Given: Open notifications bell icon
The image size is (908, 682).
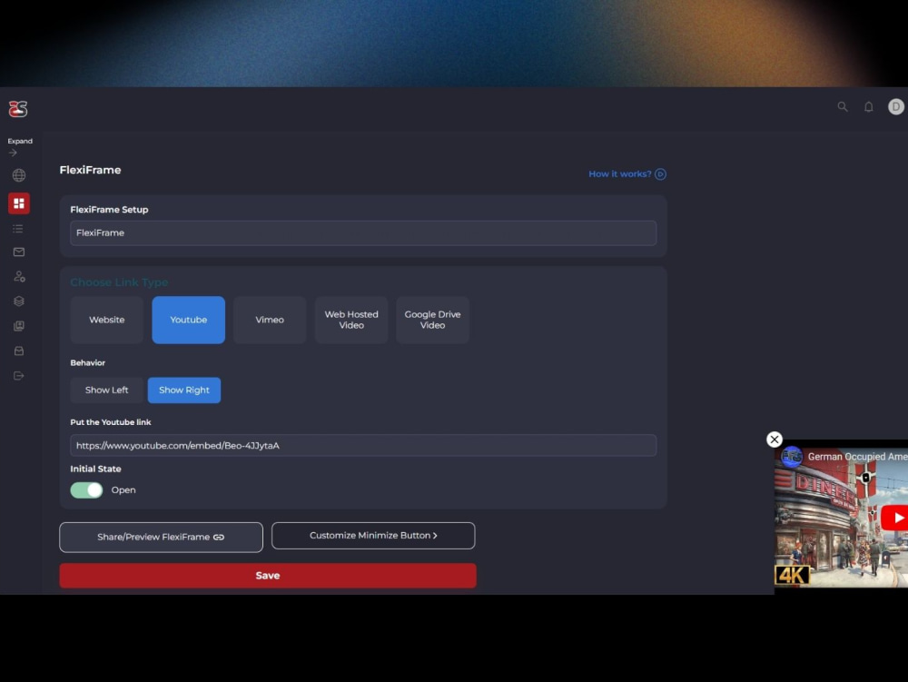Looking at the screenshot, I should [x=869, y=106].
